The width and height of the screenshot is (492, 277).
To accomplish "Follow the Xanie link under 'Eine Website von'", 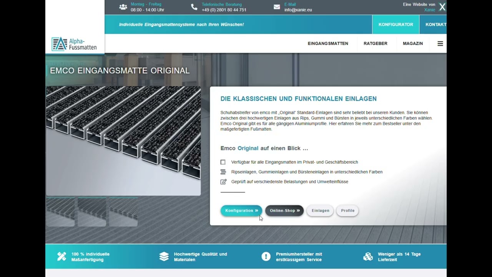I will tap(430, 10).
